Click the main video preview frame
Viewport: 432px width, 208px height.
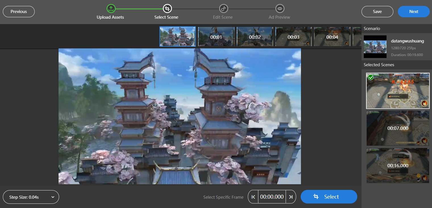(180, 116)
